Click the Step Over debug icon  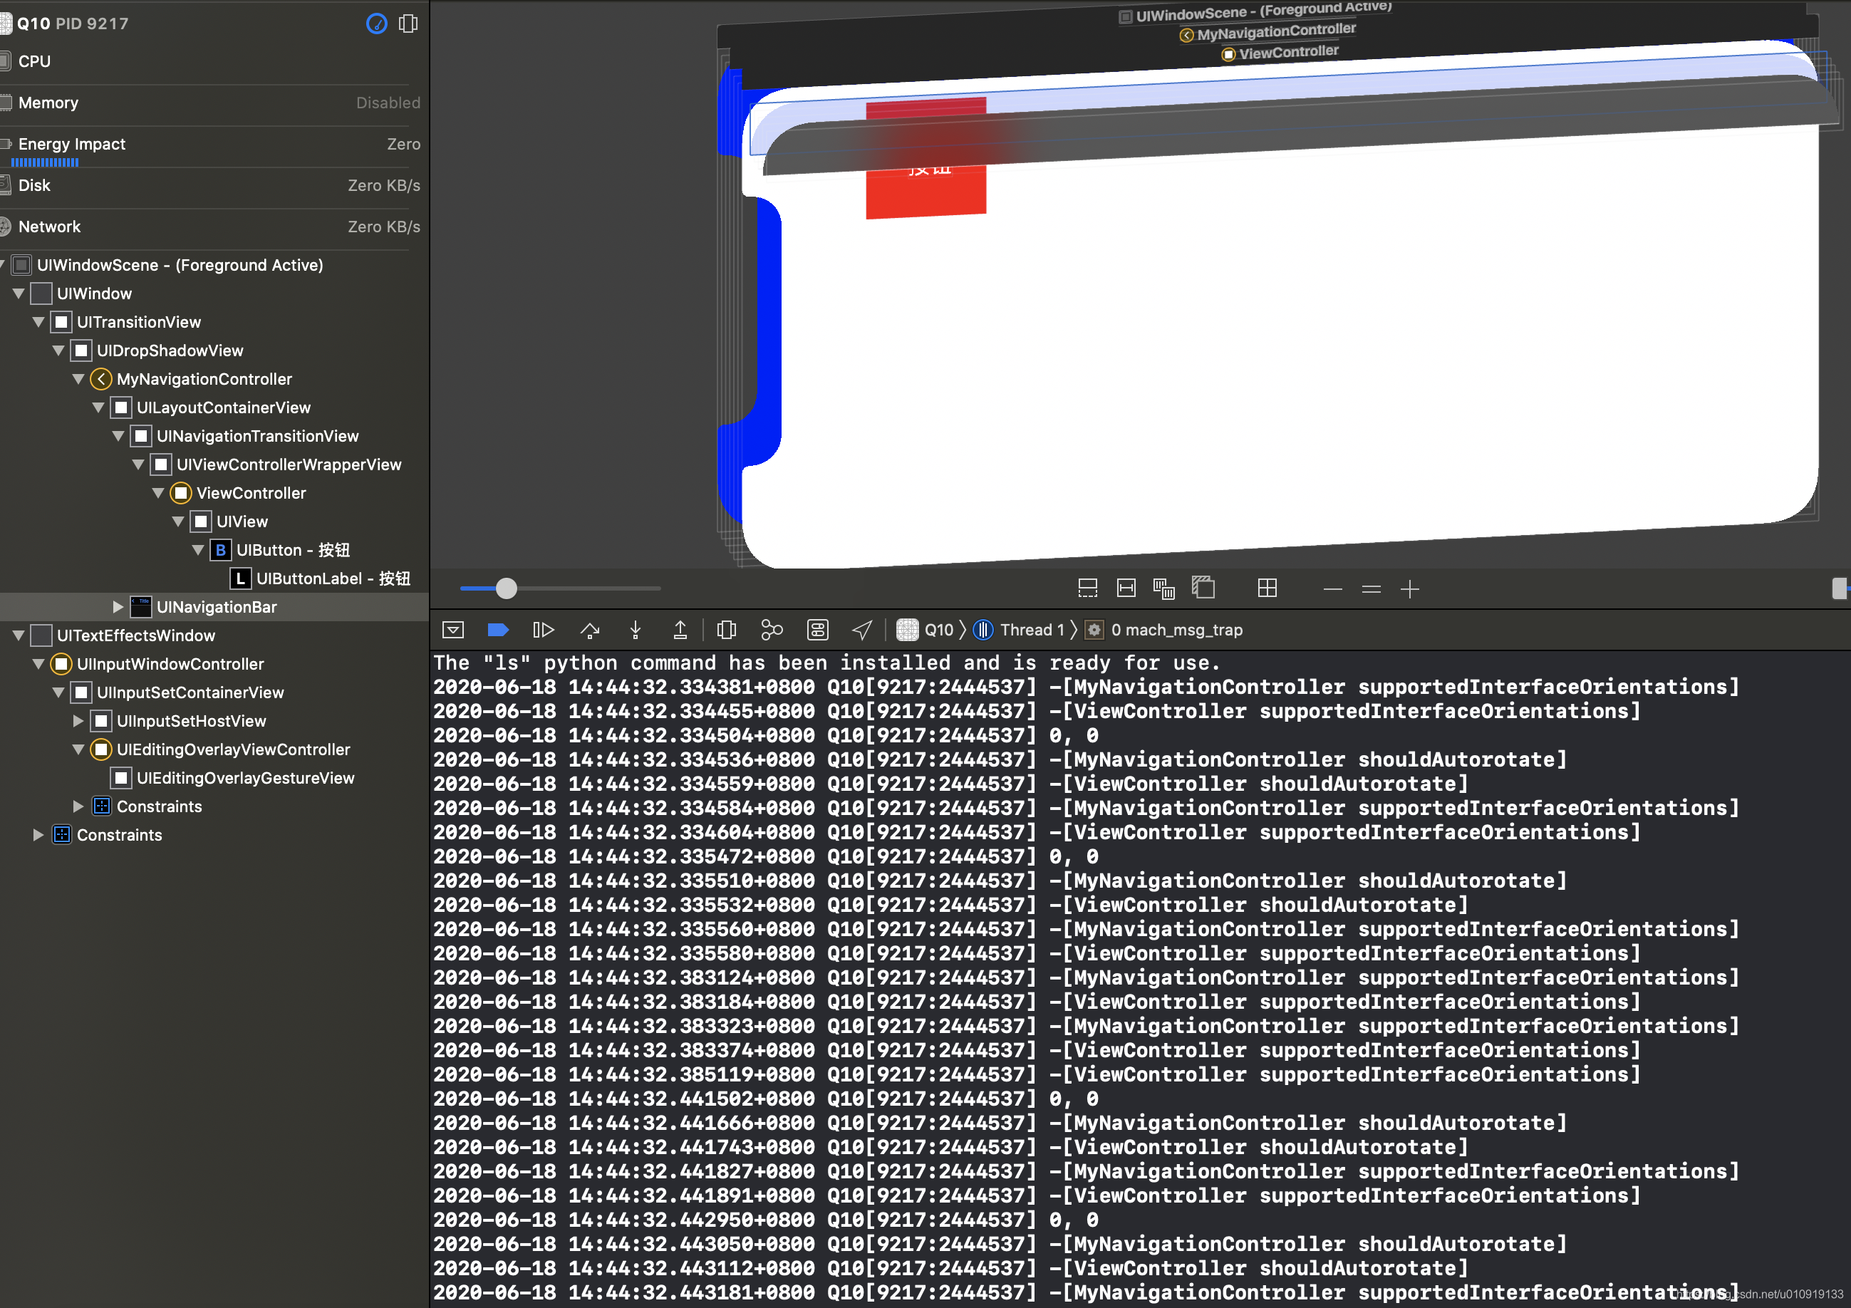tap(589, 630)
